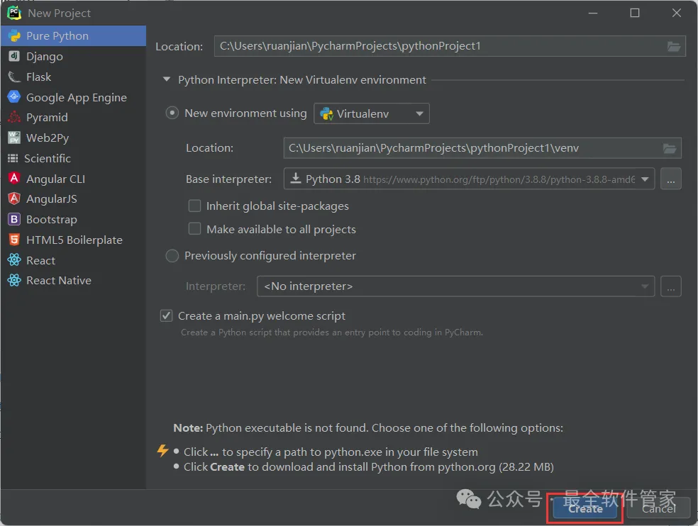Click the 'Bootstrap' label
Screen dimensions: 698x526
[52, 219]
